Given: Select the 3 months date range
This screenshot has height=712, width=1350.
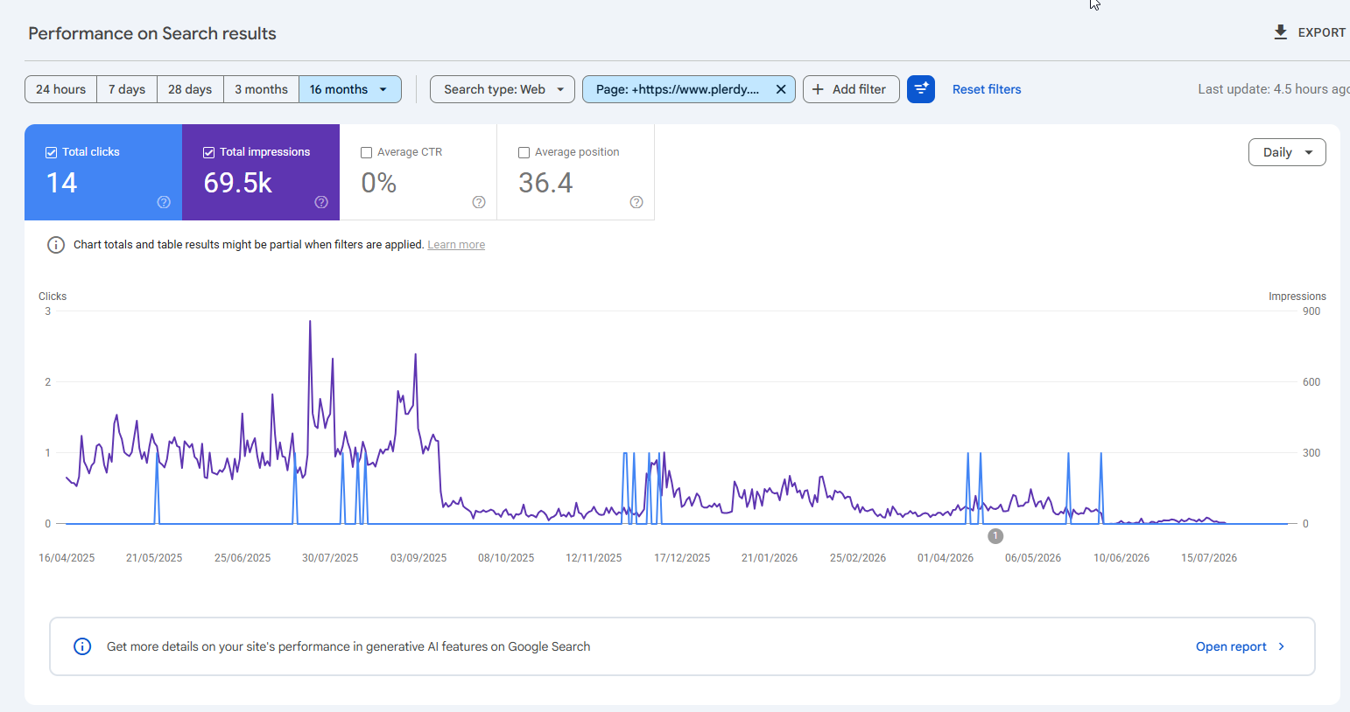Looking at the screenshot, I should pyautogui.click(x=261, y=89).
